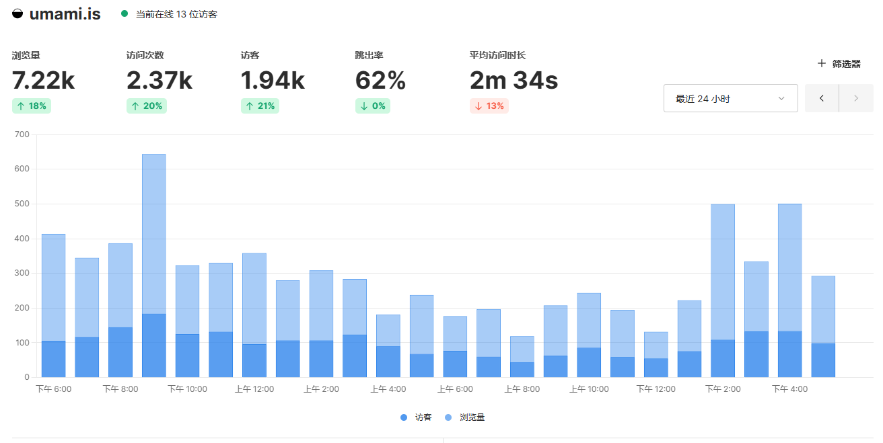Toggle the 访客 legend series
883x443 pixels.
416,417
